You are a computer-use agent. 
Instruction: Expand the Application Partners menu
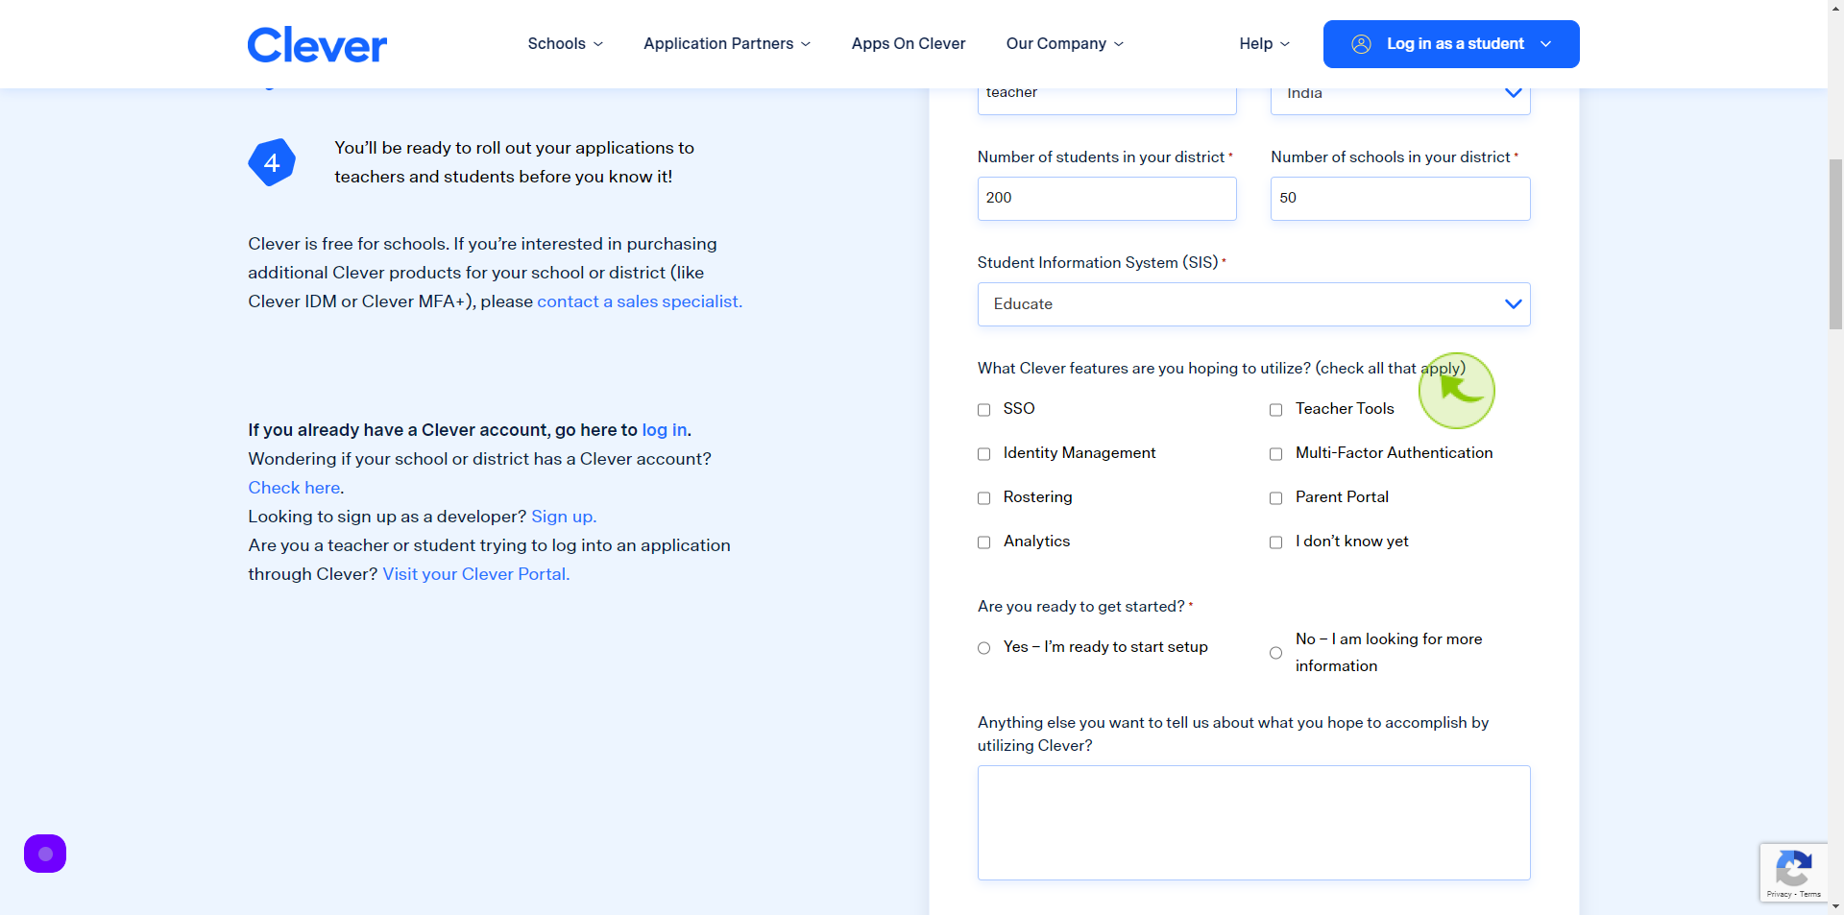727,44
